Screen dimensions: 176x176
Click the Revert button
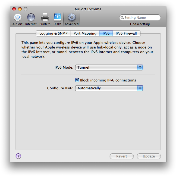point(122,156)
